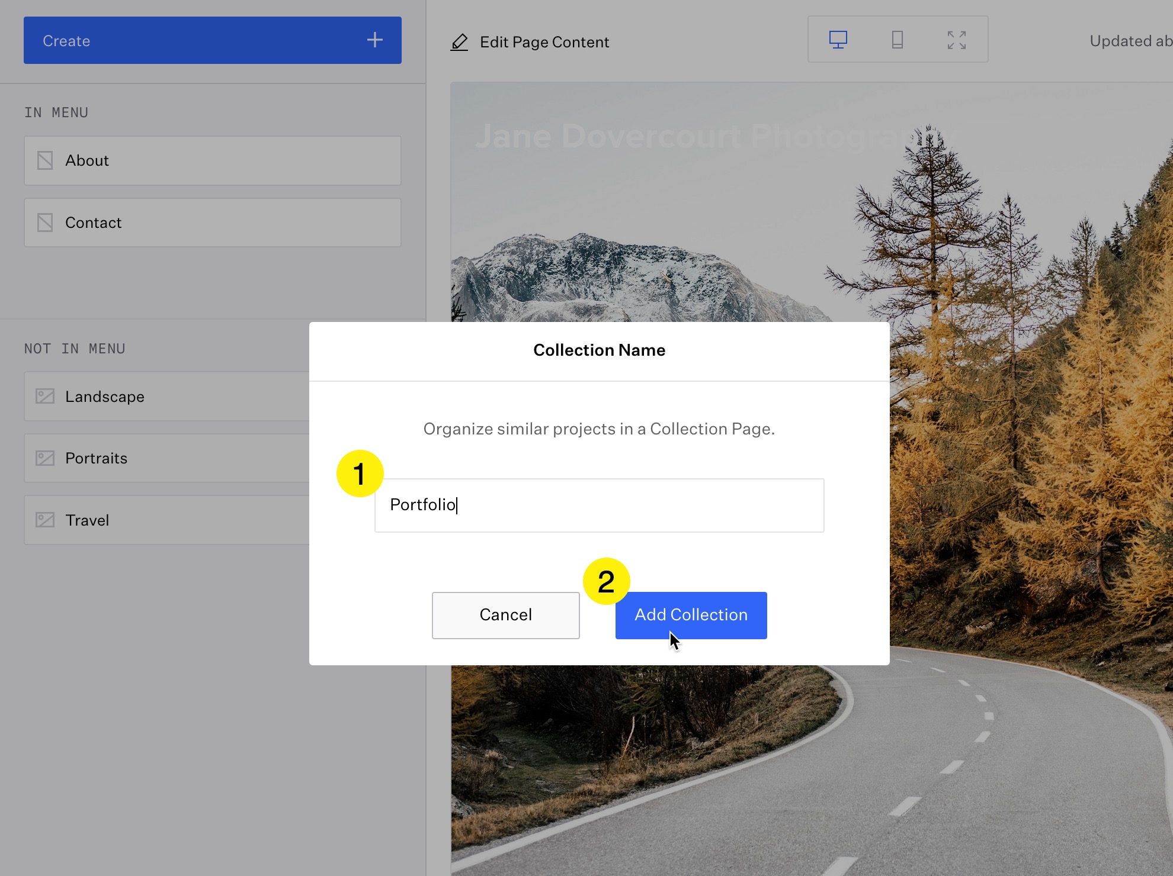Screen dimensions: 1173x876
Task: Click the Landscape project image icon
Action: pos(45,396)
